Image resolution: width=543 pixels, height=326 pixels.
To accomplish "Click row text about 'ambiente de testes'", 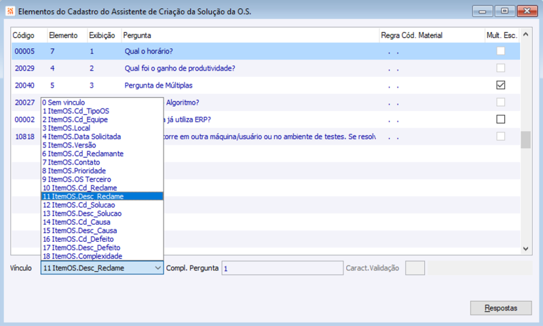I will tap(269, 137).
